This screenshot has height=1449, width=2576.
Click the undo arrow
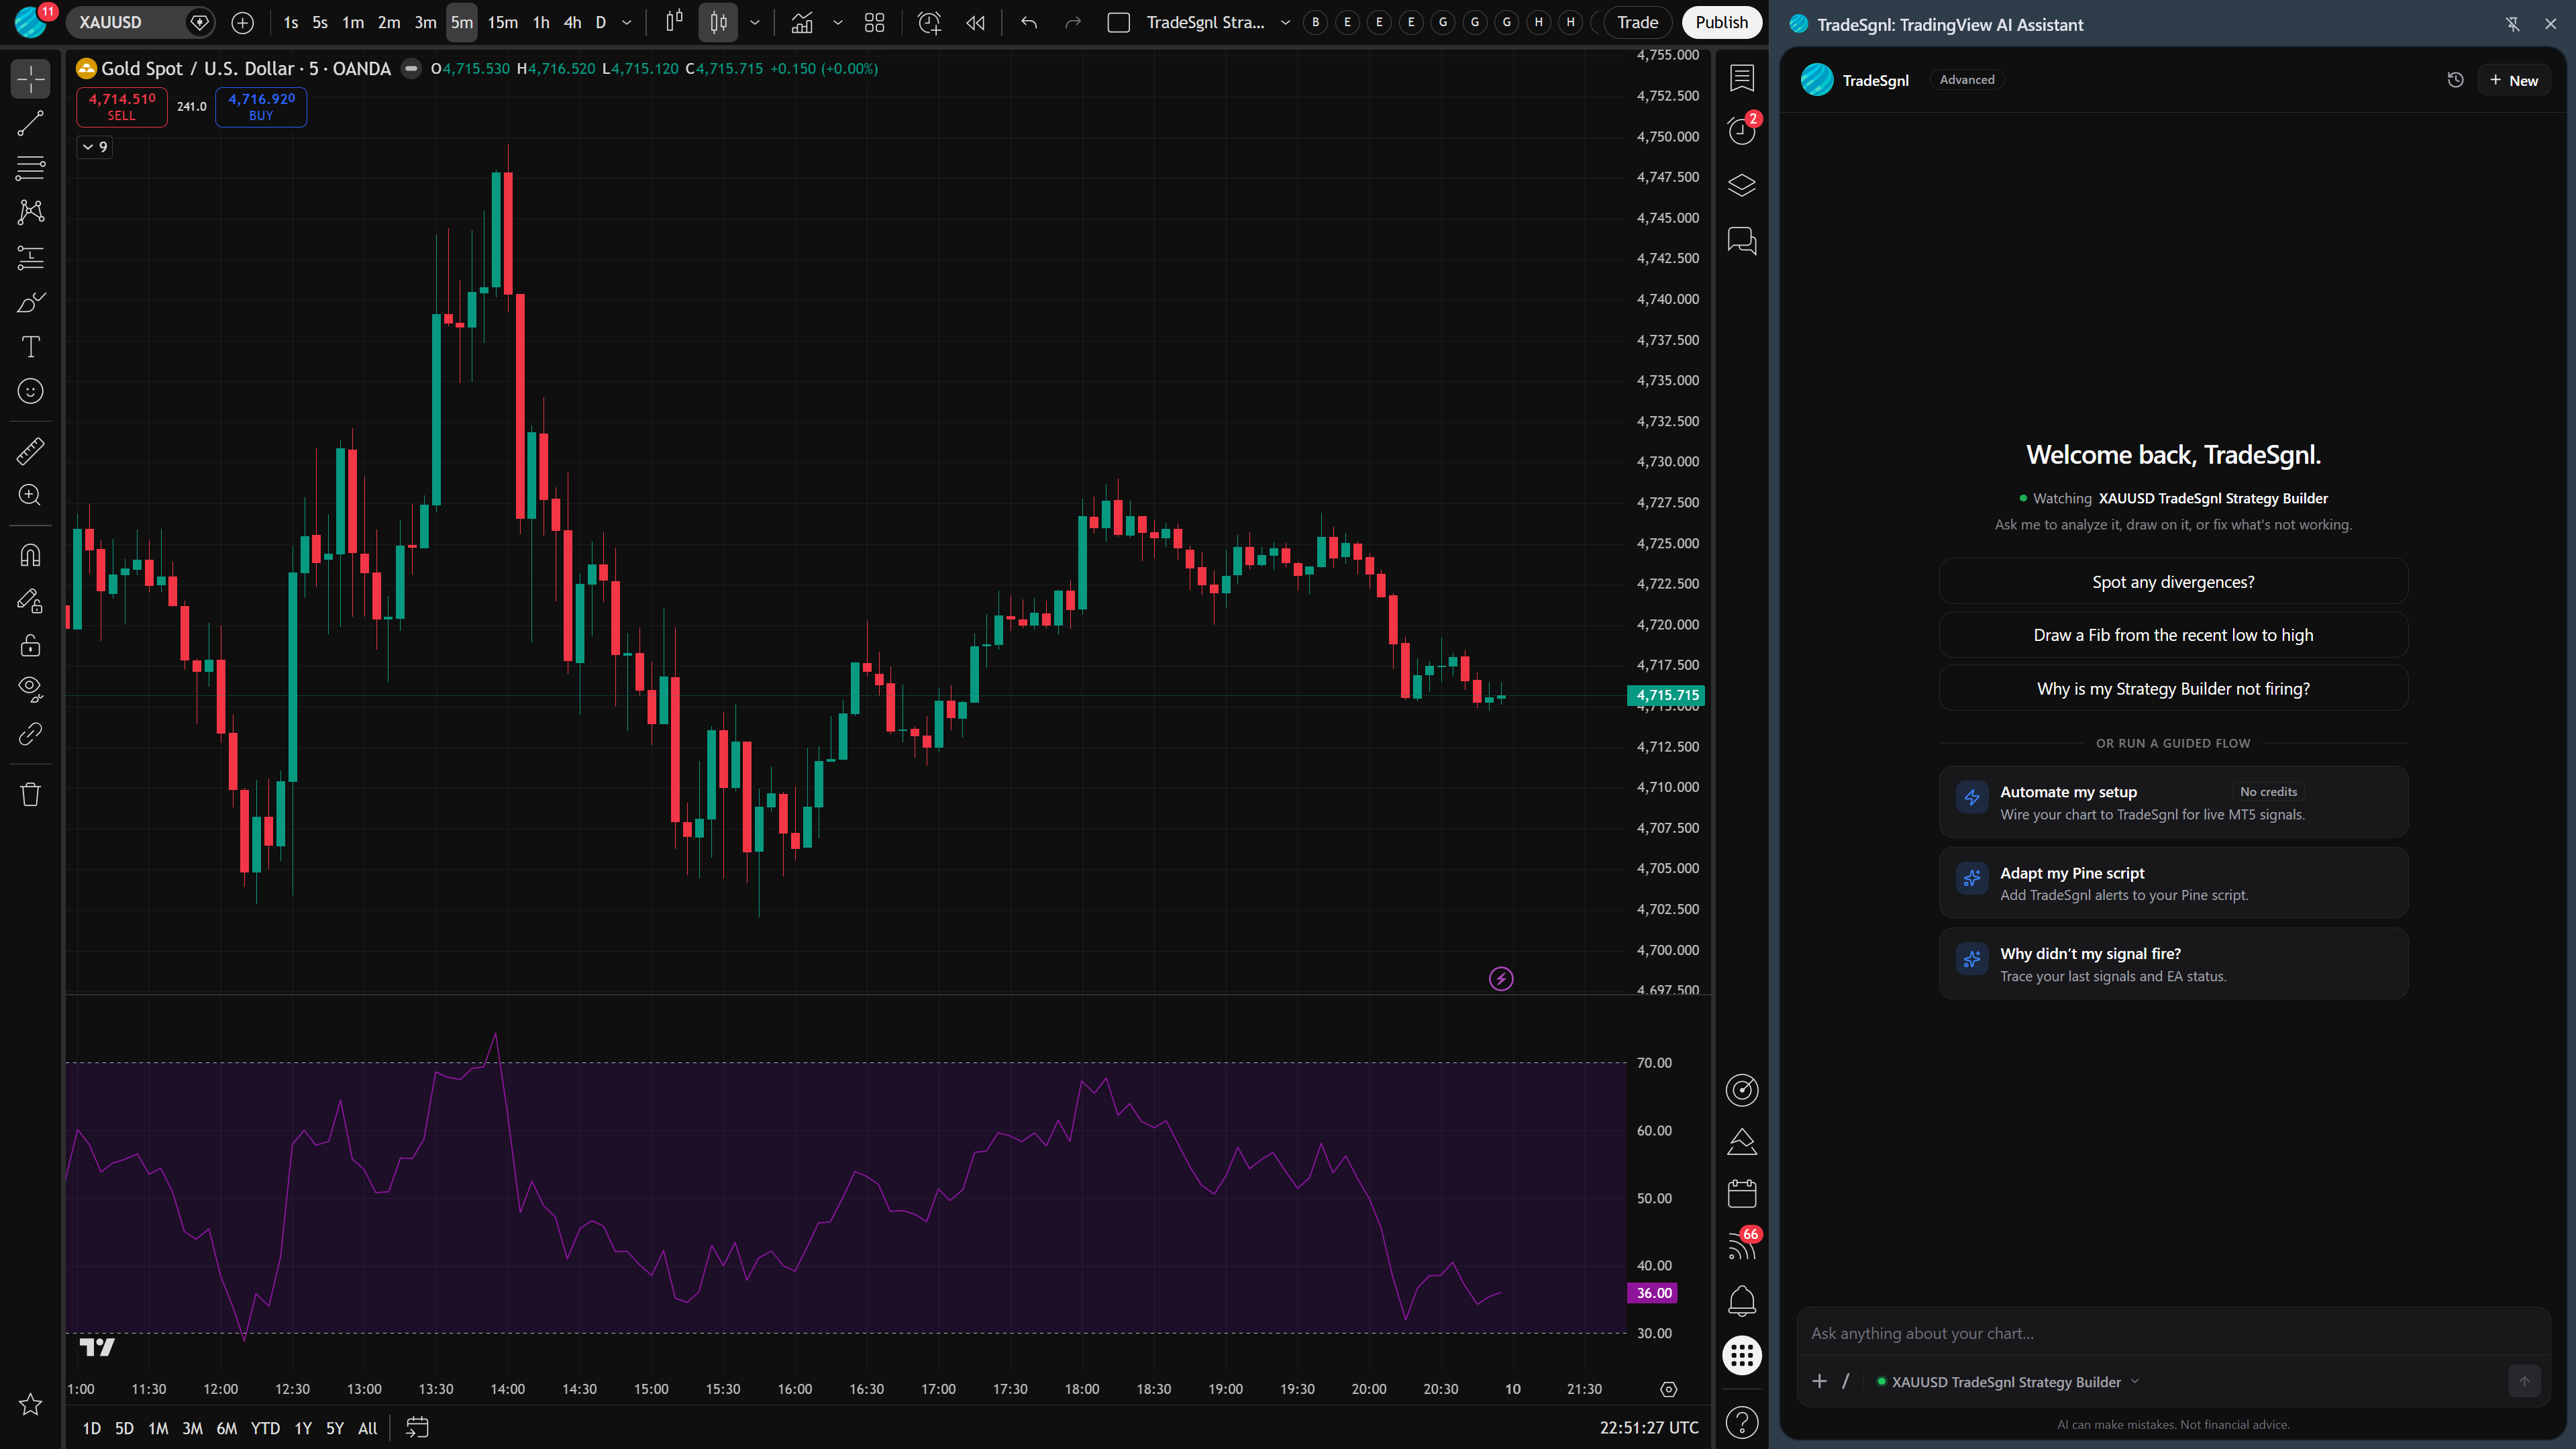[x=1029, y=22]
